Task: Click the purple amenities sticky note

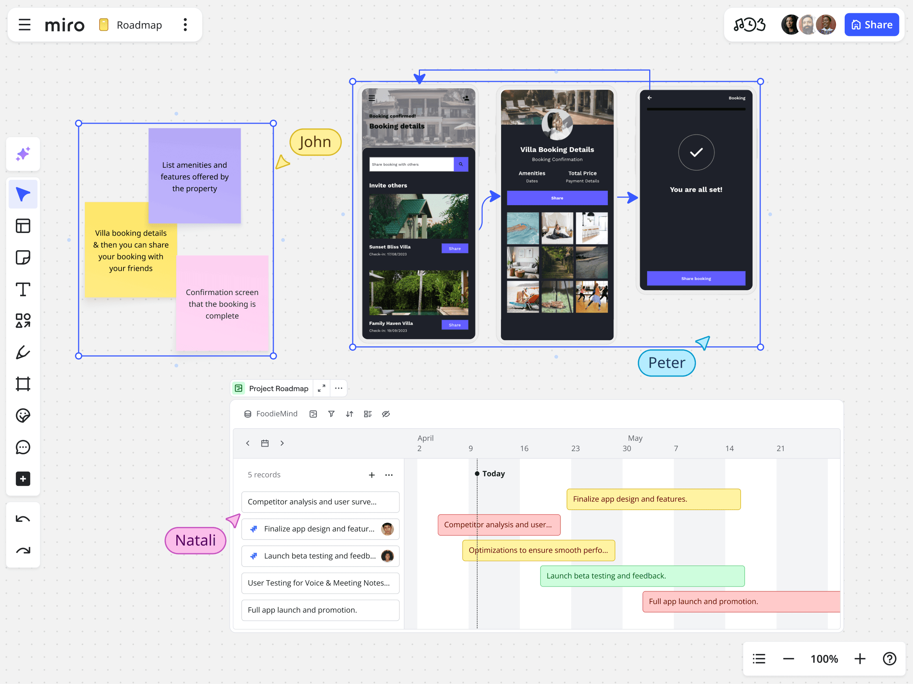Action: point(194,176)
